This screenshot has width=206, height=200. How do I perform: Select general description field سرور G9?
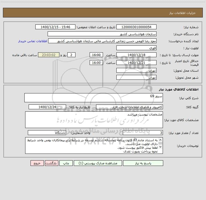pos(94,98)
